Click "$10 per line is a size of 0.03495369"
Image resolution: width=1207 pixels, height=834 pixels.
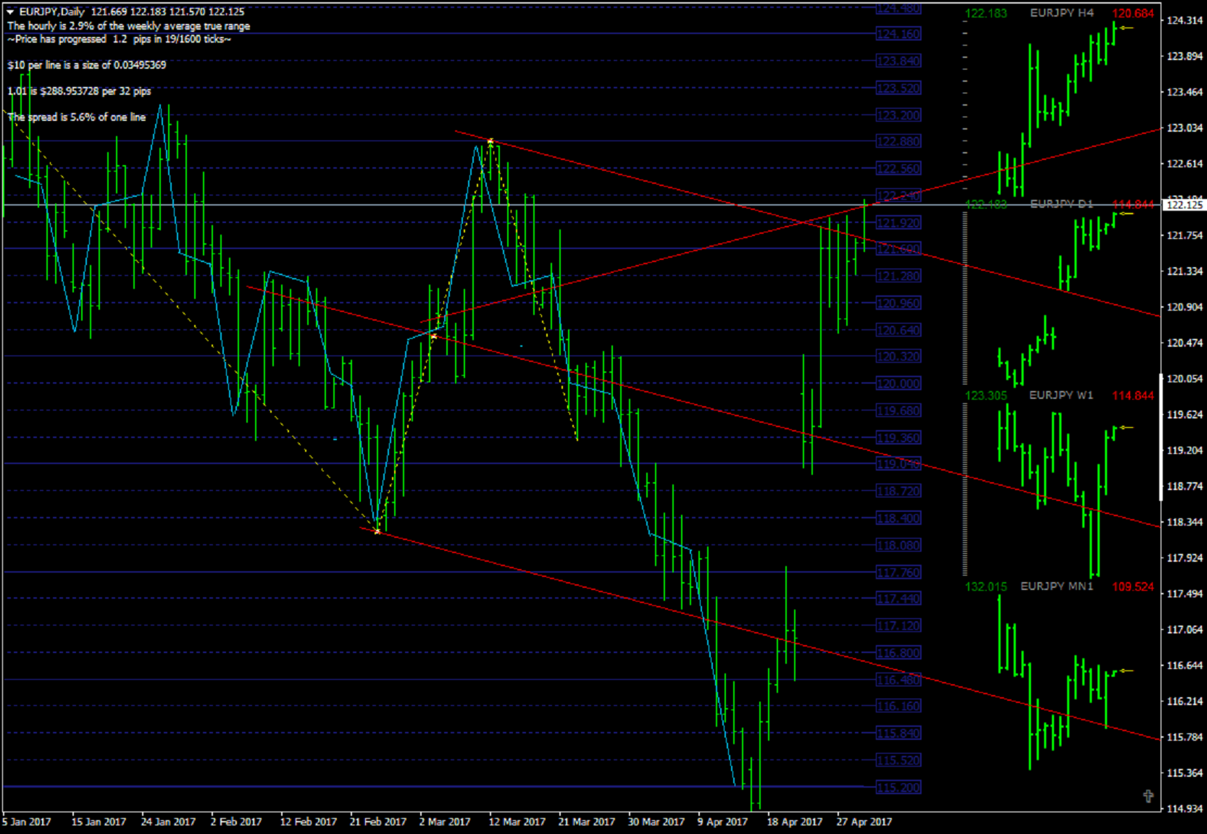tap(87, 65)
